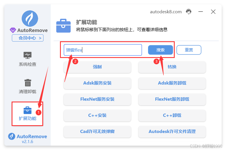Open the 会员中心 member center

(x=28, y=38)
